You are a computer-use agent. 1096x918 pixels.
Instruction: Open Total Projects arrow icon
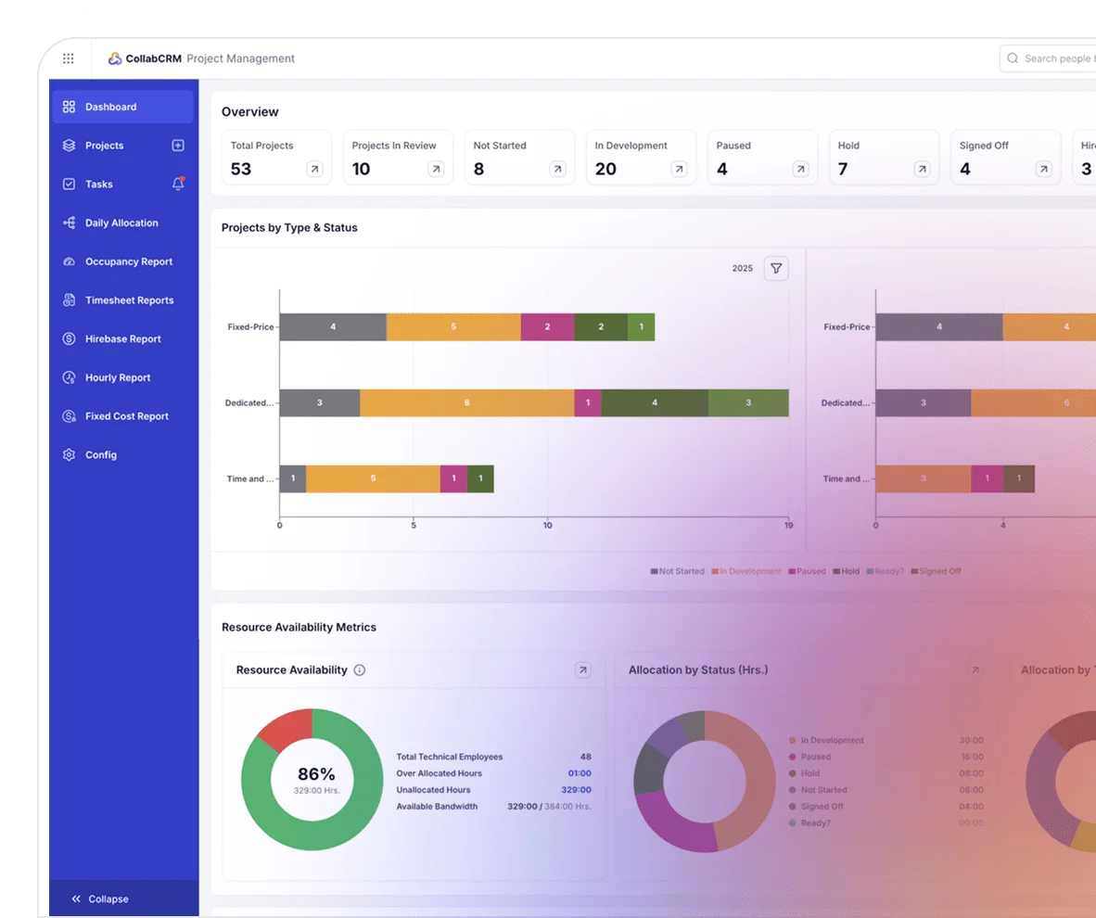coord(314,170)
